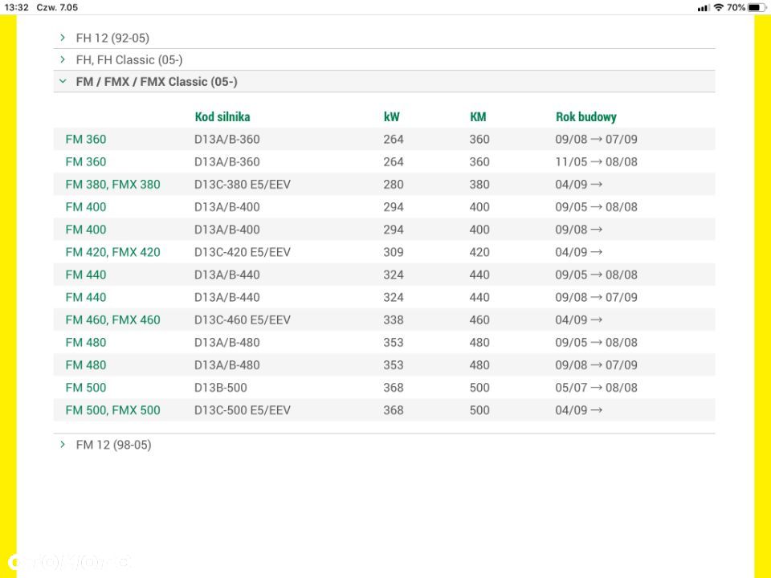Select the FM / FMX / FMX Classic (05-) heading
Screen dimensions: 771x578
(157, 82)
